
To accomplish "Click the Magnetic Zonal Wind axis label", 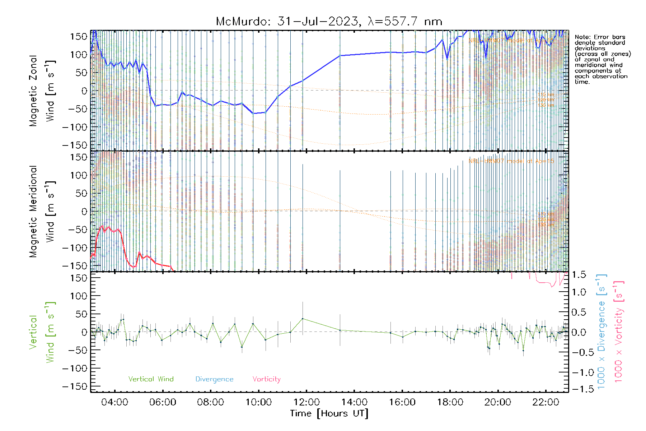I will pos(42,91).
